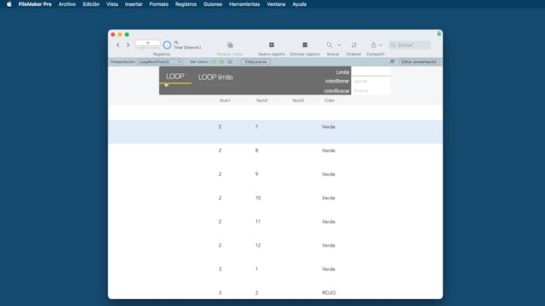Viewport: 545px width, 306px height.
Task: Click Verde in the row with 3 and 1
Action: [x=329, y=269]
